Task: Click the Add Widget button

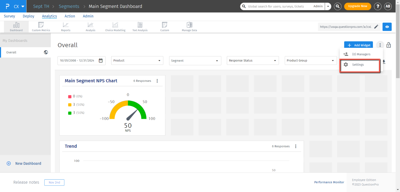Action: [359, 45]
